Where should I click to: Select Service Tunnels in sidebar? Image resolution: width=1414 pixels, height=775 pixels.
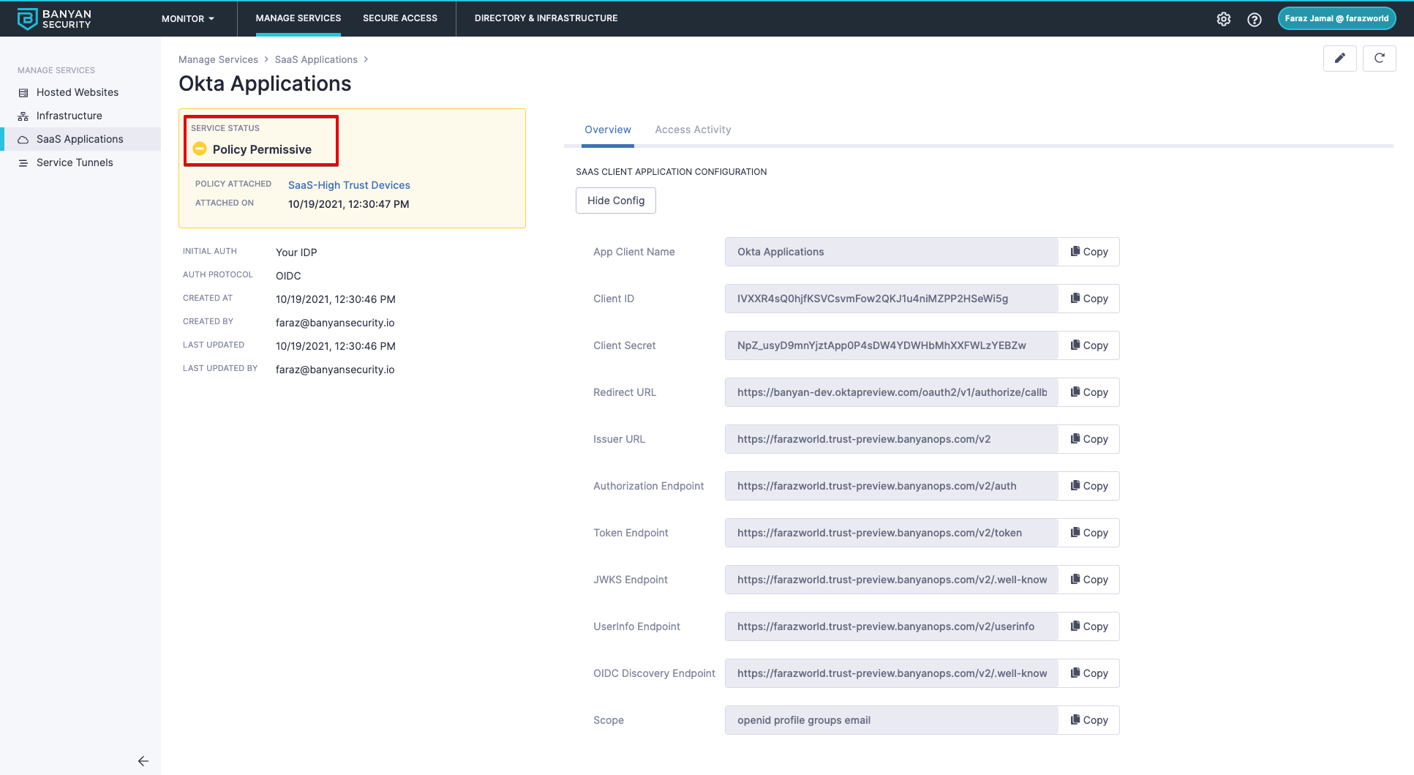pyautogui.click(x=75, y=162)
